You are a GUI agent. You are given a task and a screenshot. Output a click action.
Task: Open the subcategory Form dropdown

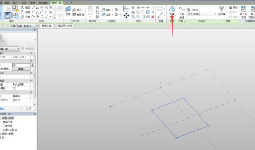pos(202,14)
